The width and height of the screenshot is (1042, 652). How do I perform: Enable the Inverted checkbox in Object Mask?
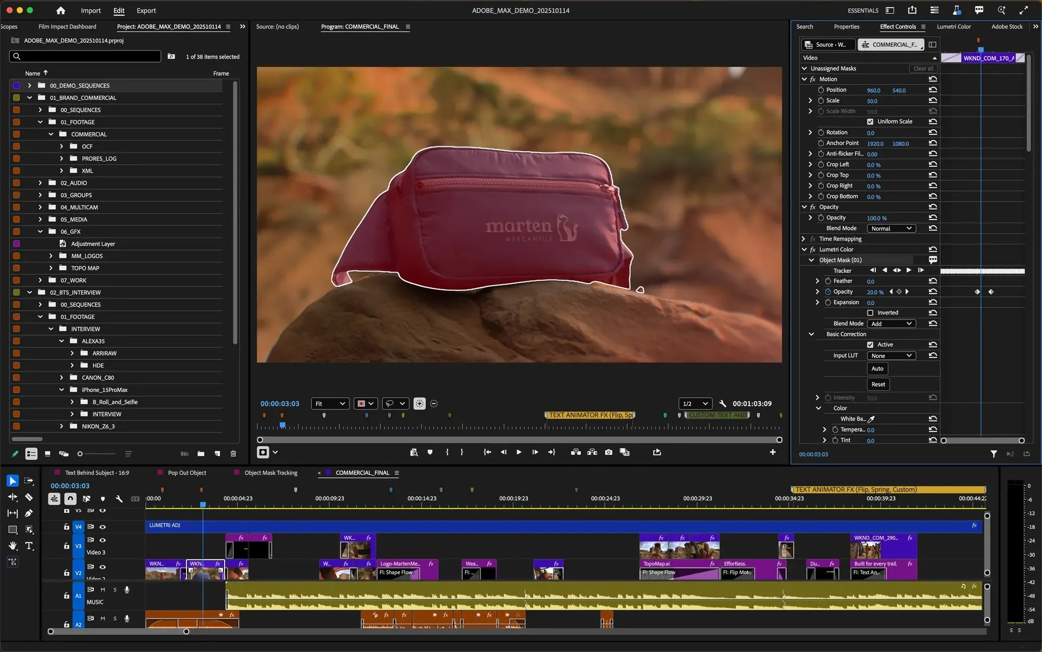(870, 312)
